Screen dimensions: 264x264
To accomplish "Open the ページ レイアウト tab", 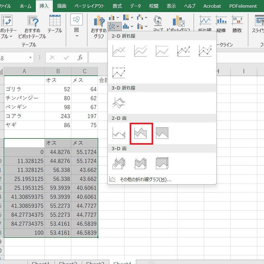I will [x=90, y=6].
